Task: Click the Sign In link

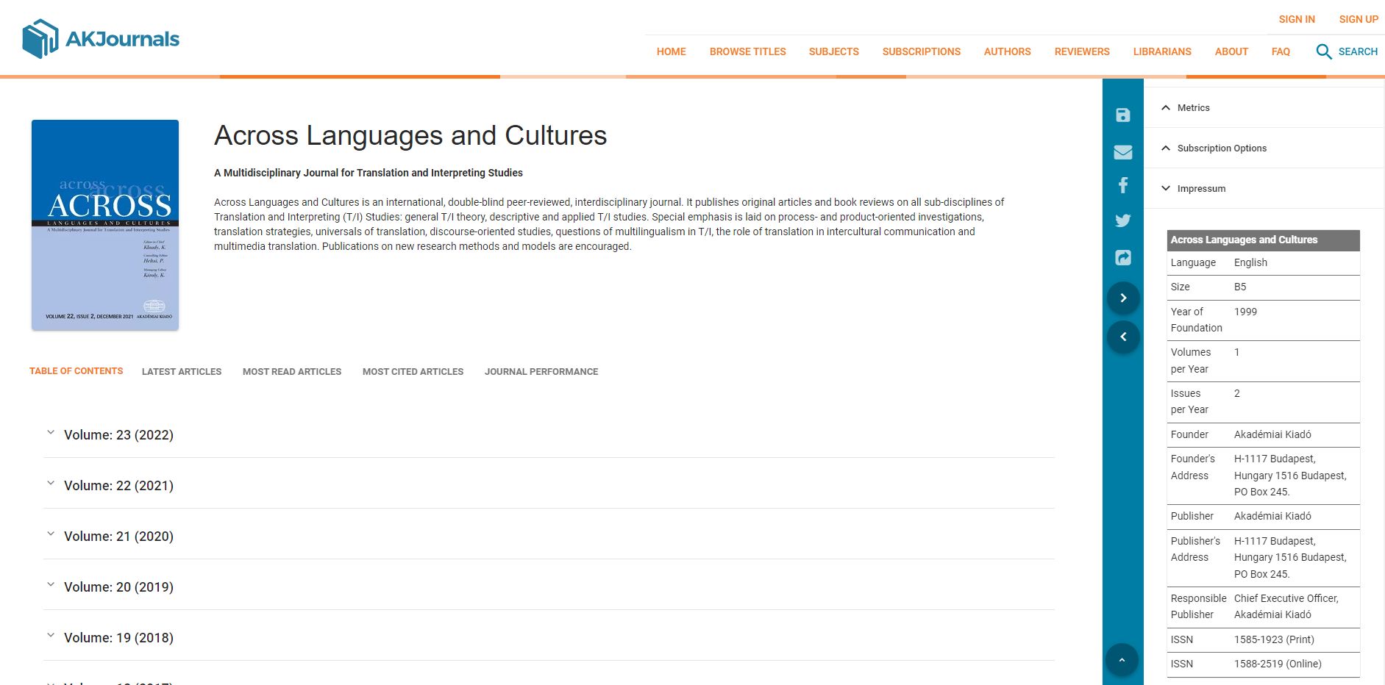Action: click(1297, 19)
